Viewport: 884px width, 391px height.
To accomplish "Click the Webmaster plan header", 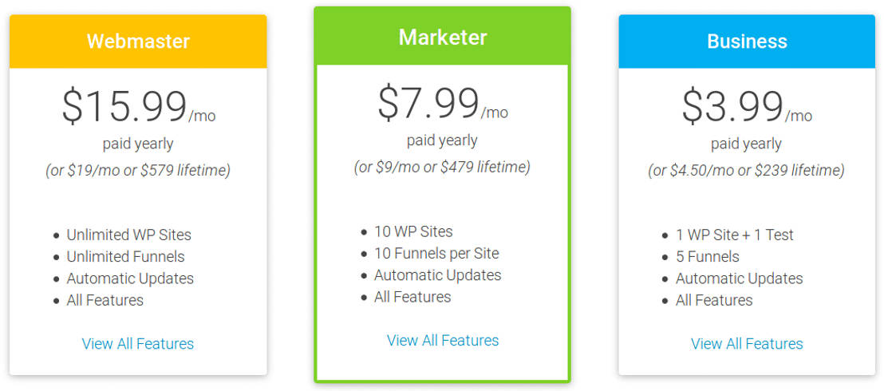I will coord(138,41).
